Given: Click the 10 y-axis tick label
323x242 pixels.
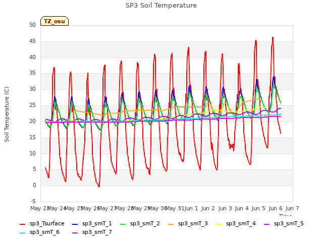Looking at the screenshot, I should click(x=32, y=153).
